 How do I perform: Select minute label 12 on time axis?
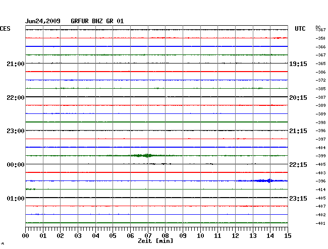coord(235,236)
